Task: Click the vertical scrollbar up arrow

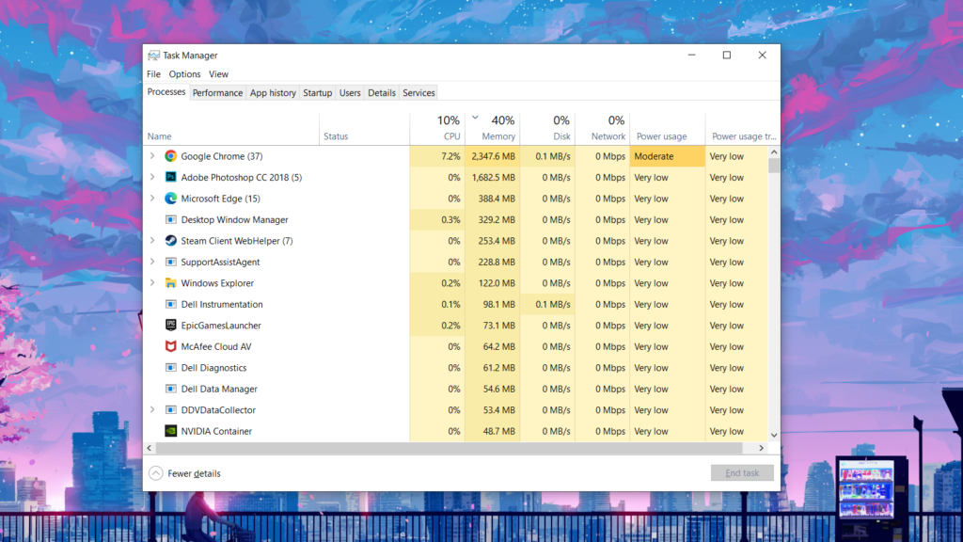Action: [774, 151]
